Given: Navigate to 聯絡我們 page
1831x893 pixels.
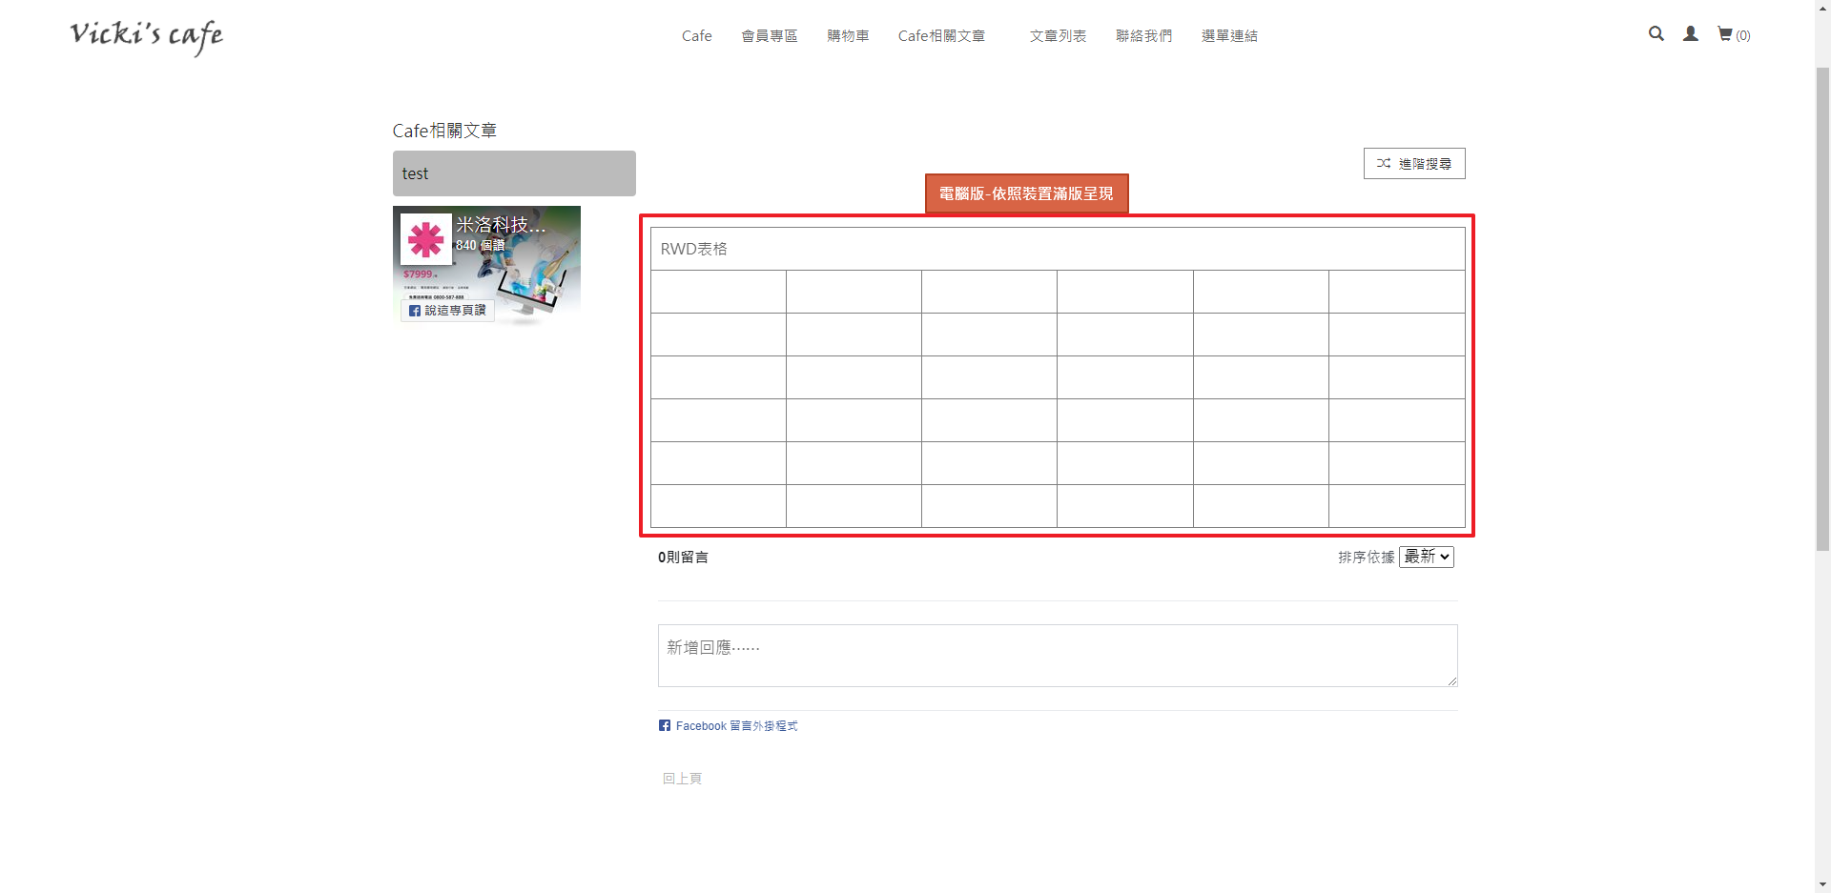Looking at the screenshot, I should pyautogui.click(x=1143, y=36).
